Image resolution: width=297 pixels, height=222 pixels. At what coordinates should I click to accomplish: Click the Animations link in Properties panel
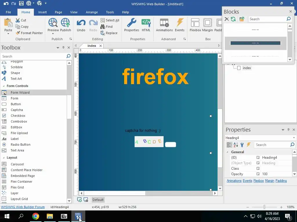234,181
